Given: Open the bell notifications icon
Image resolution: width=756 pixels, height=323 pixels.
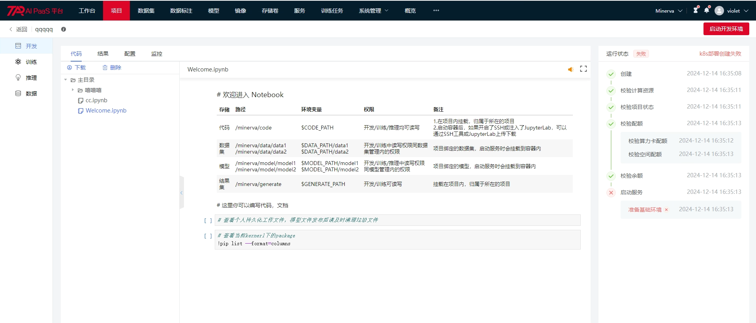Looking at the screenshot, I should (x=707, y=10).
